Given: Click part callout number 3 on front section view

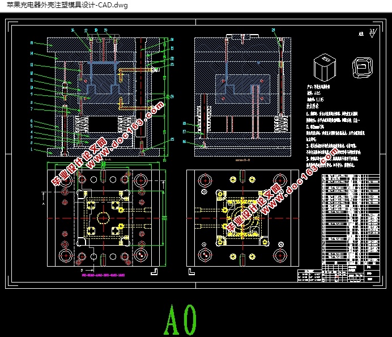Looking at the screenshot, I should tap(32, 137).
